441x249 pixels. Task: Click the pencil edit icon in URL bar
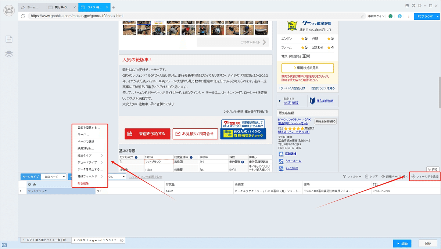362,16
